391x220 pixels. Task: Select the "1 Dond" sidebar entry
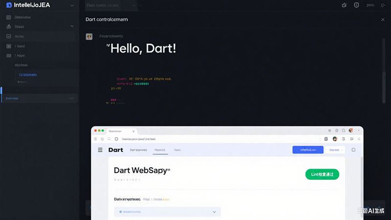(x=20, y=46)
